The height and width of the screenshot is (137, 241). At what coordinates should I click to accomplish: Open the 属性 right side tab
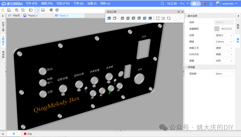(238, 41)
